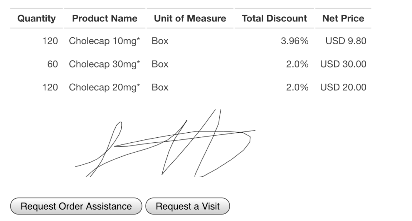Viewport: 412px width, 221px height.
Task: Select the USD 20.00 net price
Action: 343,88
